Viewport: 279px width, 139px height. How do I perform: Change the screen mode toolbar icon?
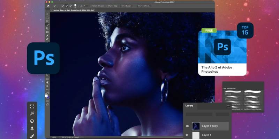[47, 105]
